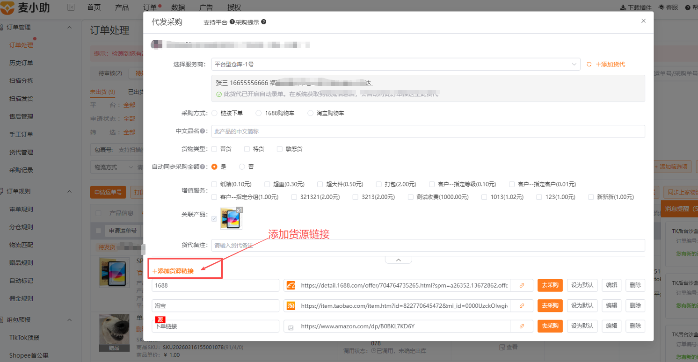Open 数据 in the top navigation

click(178, 7)
